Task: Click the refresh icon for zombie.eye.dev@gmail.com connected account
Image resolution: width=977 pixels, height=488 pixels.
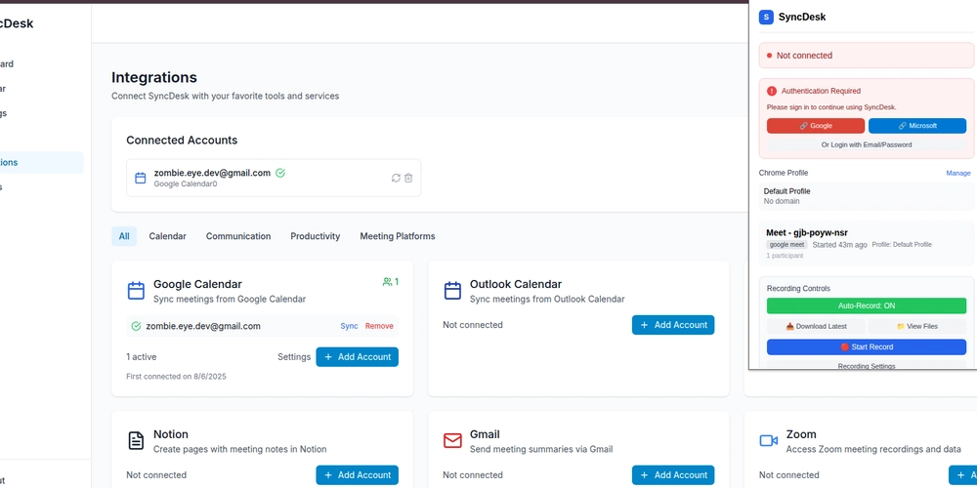Action: coord(396,178)
